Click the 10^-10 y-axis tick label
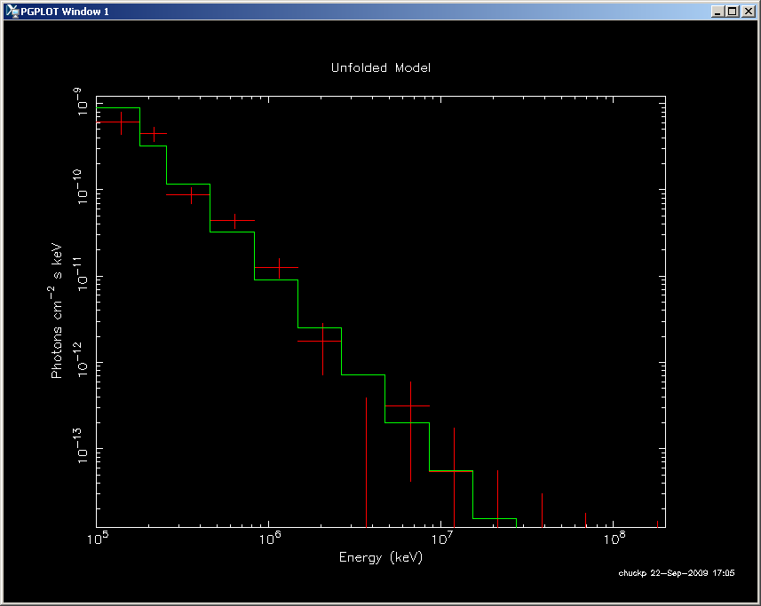 (82, 186)
